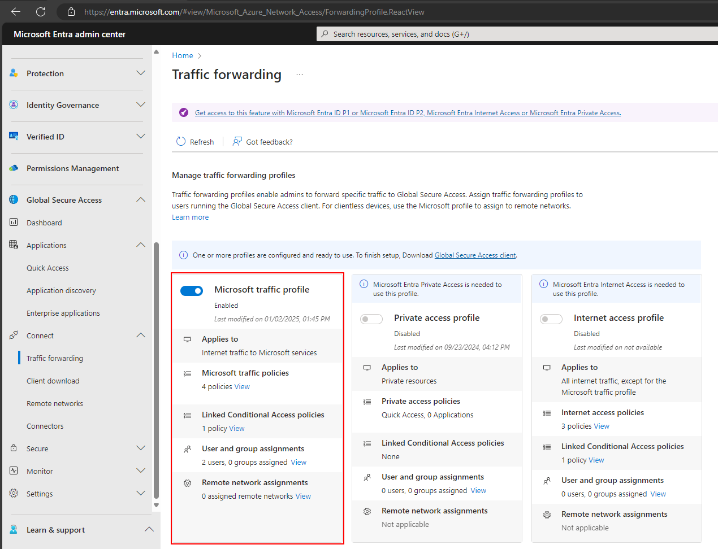
Task: Click the browser back arrow
Action: [16, 11]
